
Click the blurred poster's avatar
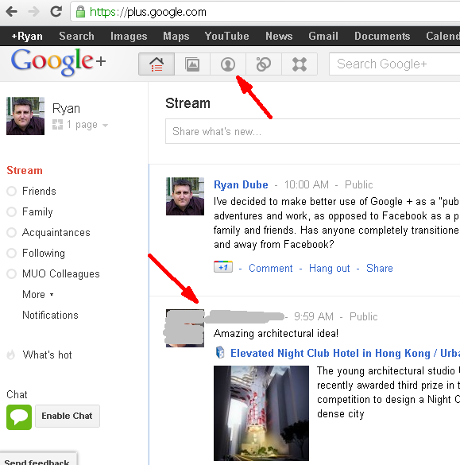[185, 328]
